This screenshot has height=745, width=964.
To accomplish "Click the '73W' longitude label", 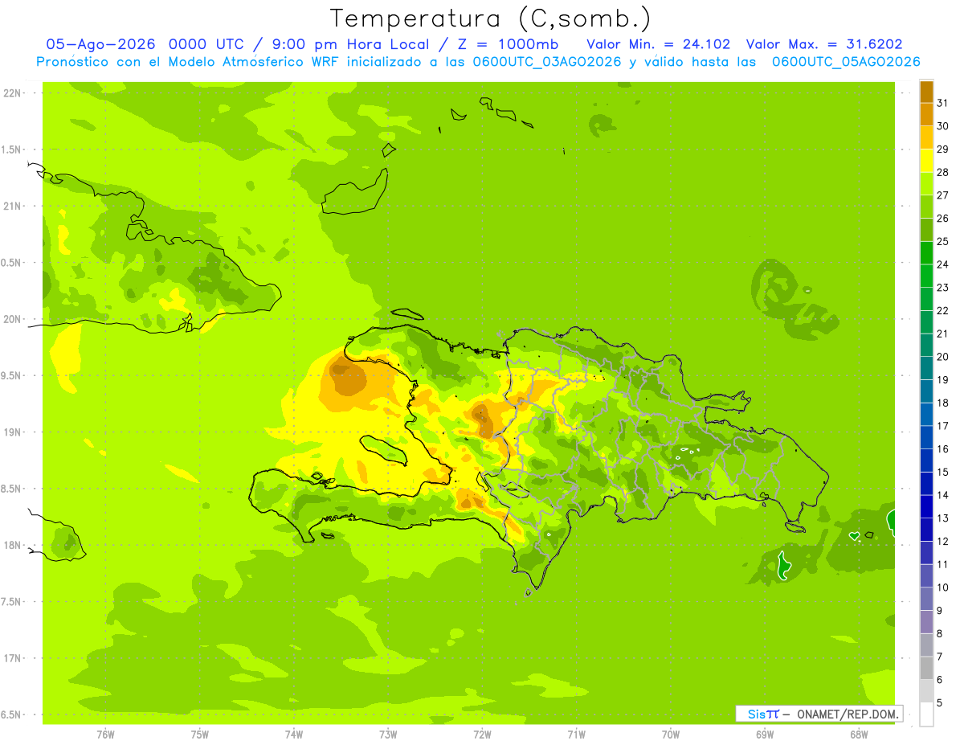I will click(388, 735).
